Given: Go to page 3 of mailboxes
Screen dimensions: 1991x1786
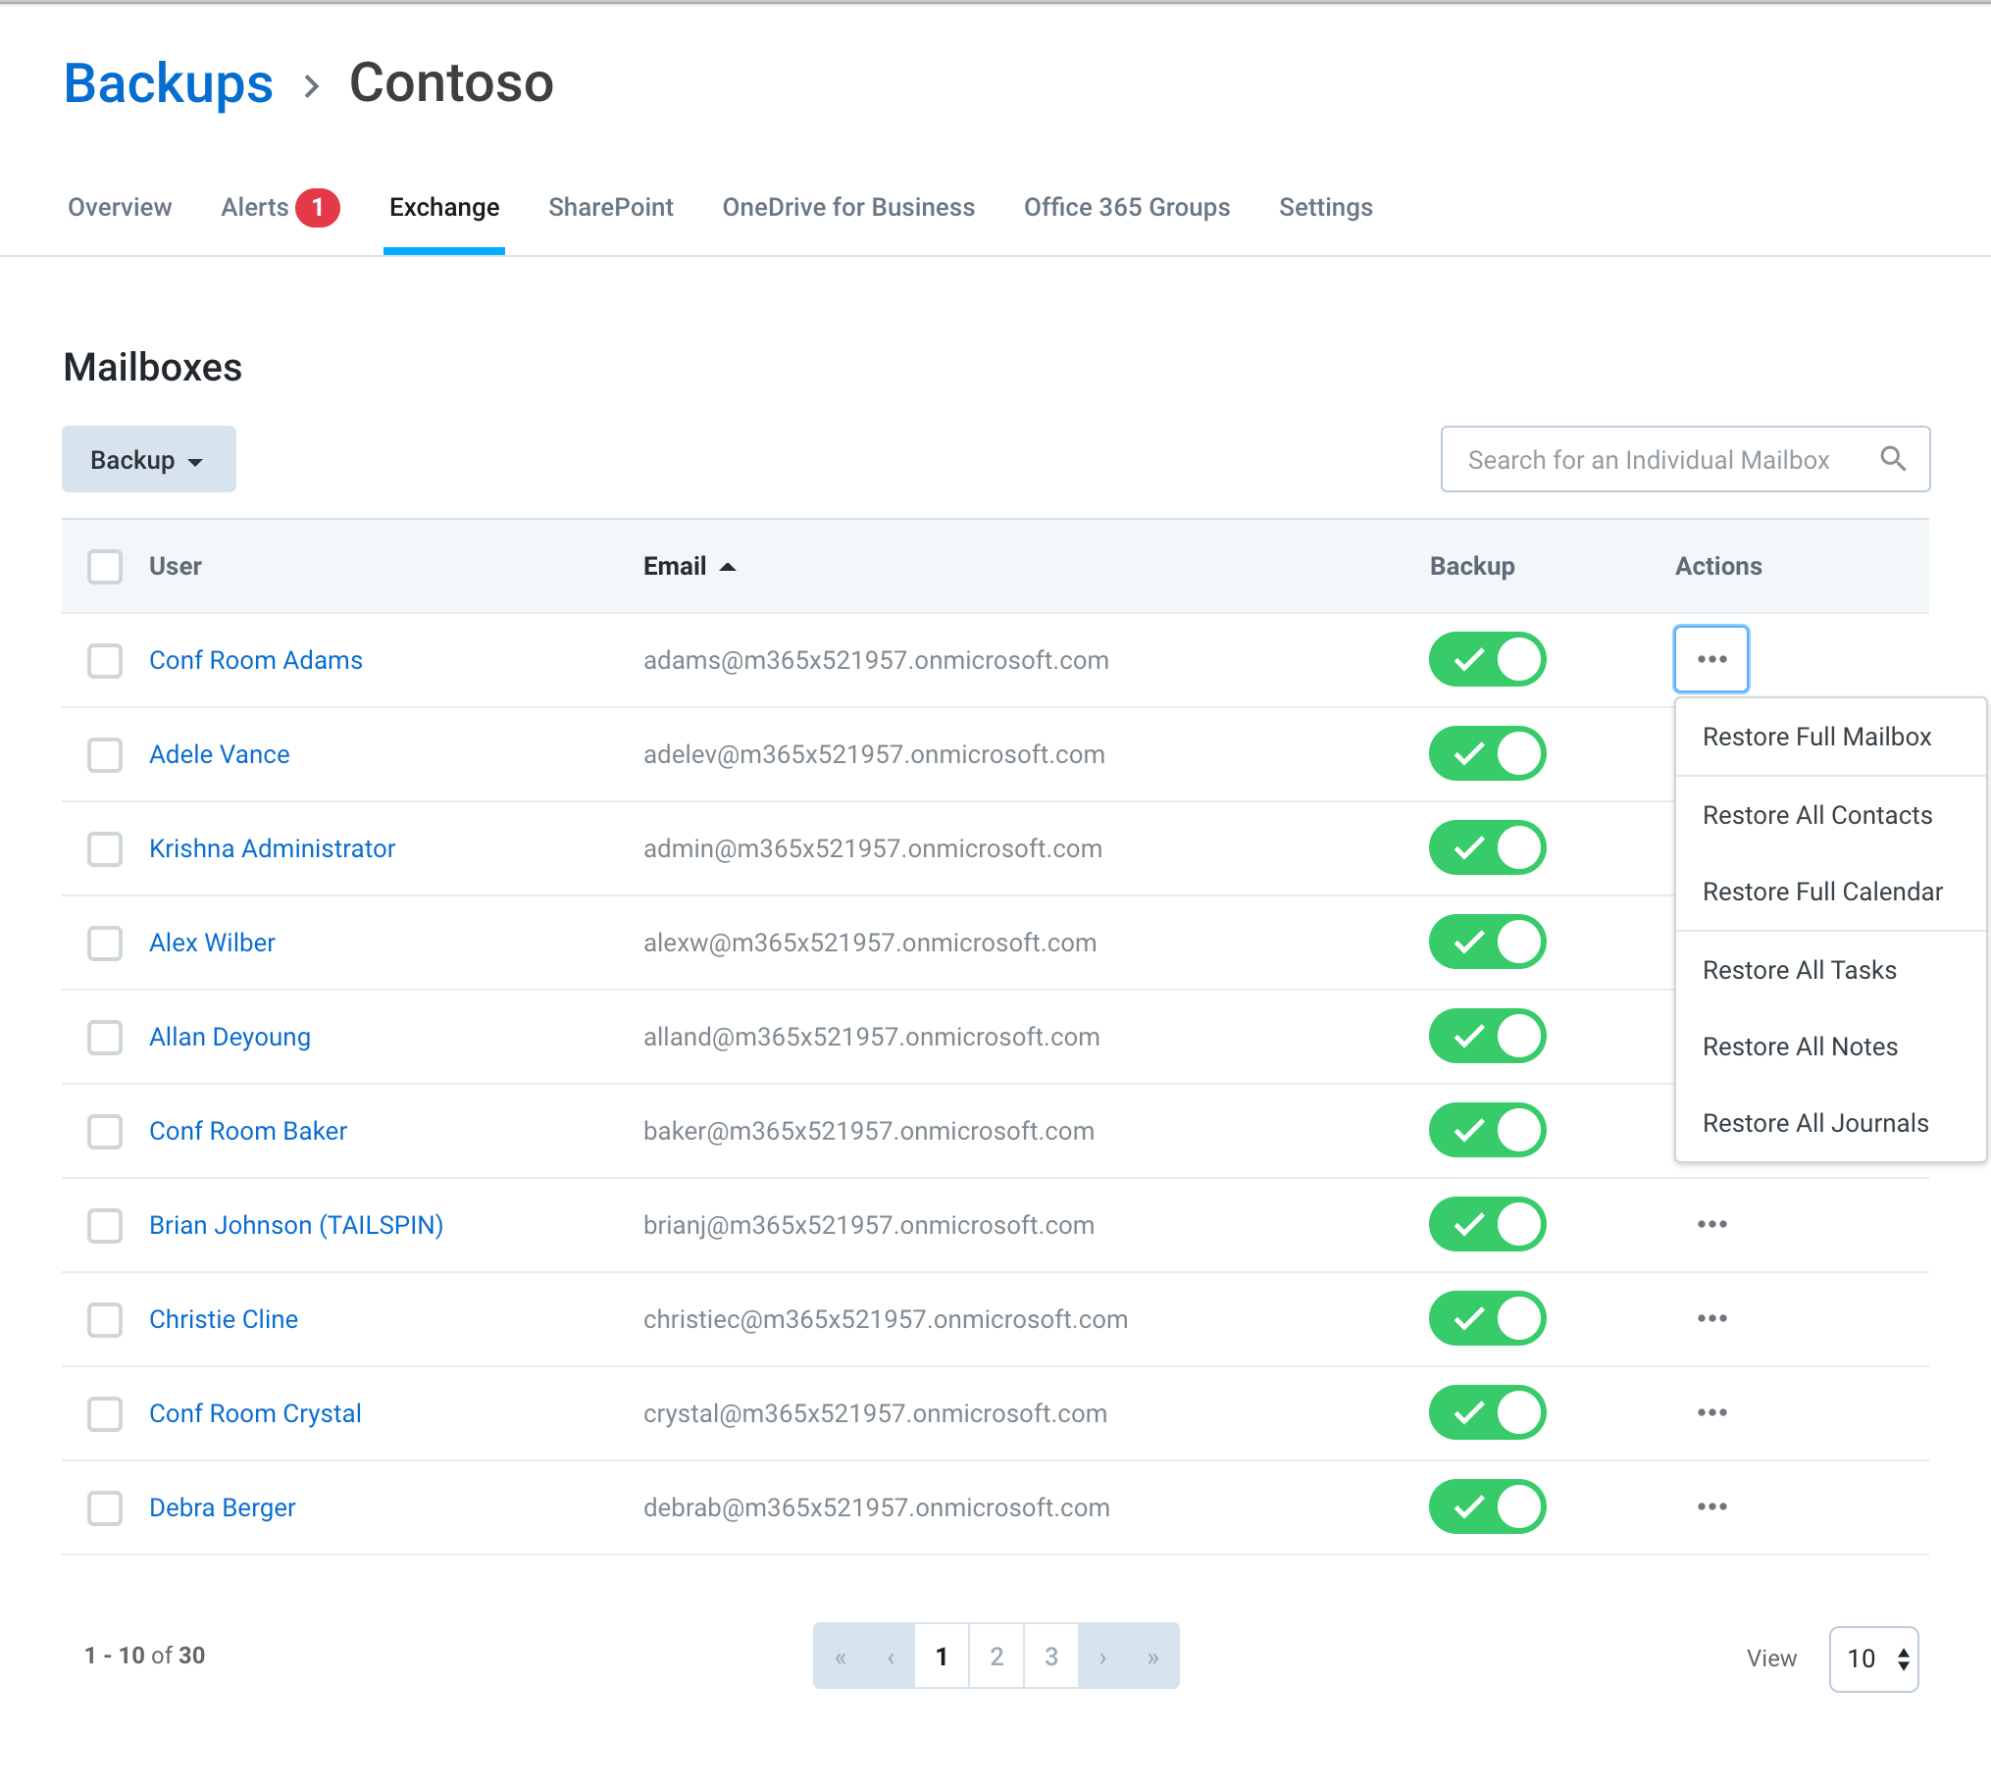Looking at the screenshot, I should [1050, 1656].
